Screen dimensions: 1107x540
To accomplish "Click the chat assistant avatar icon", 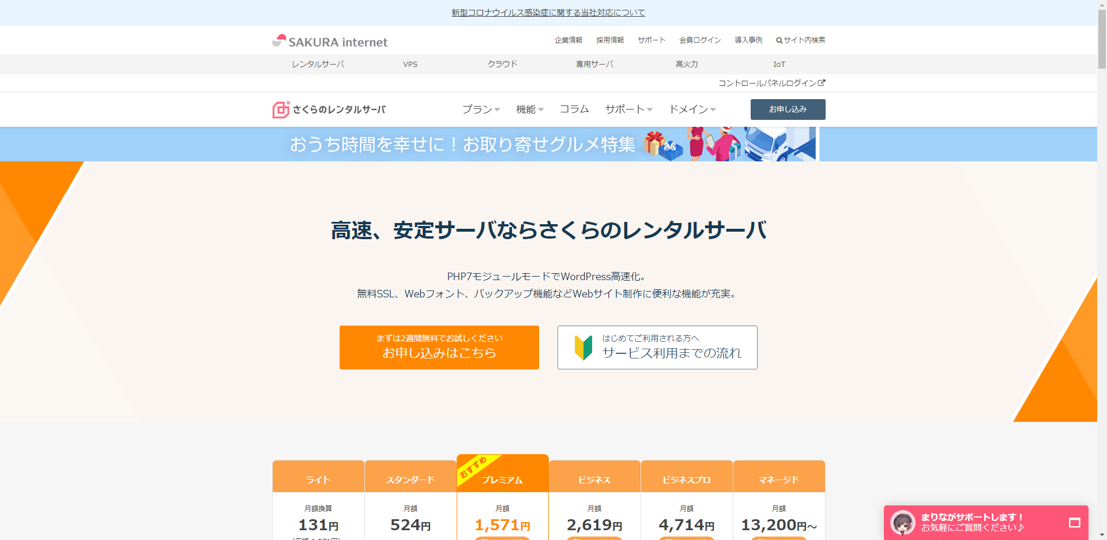I will tap(903, 523).
